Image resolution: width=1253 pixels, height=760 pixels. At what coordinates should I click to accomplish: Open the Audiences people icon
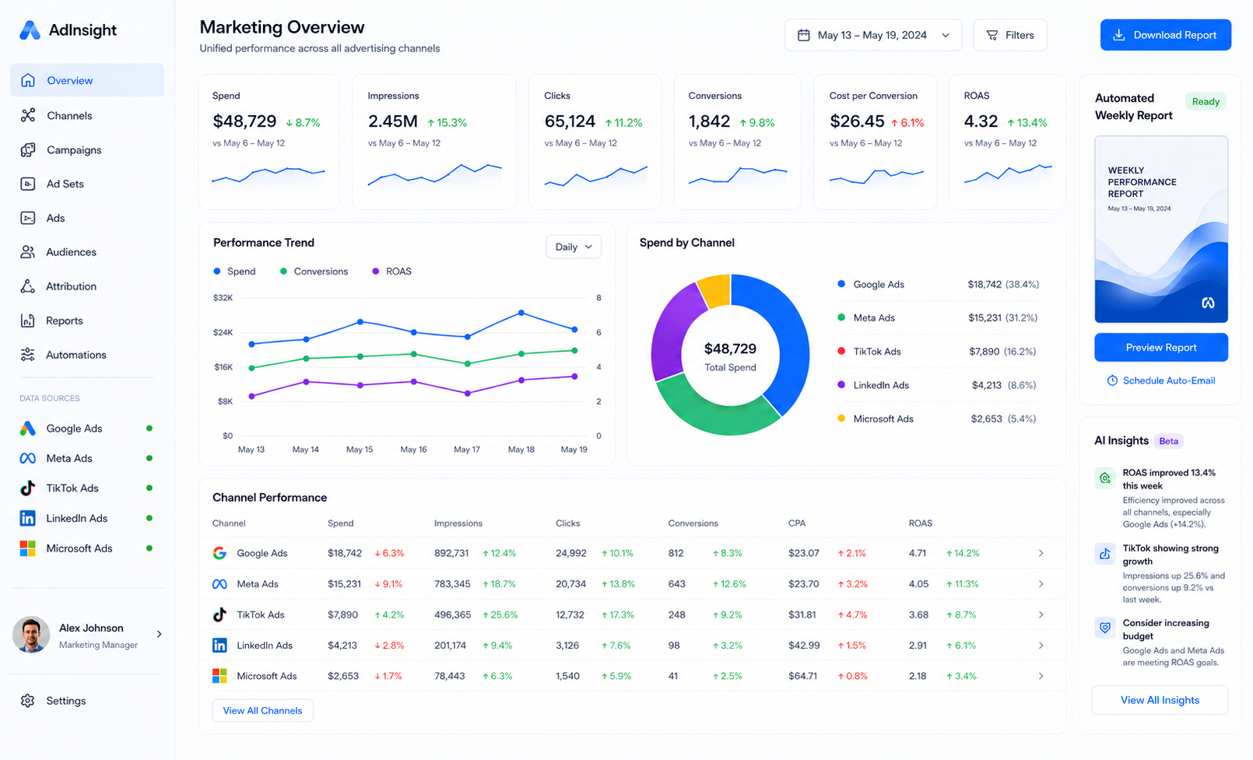pos(28,252)
